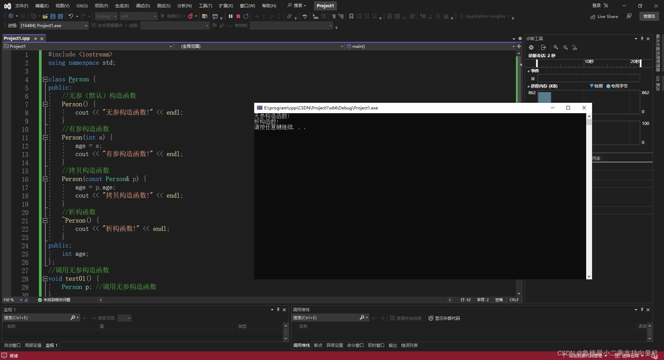Click the Navigate Backward arrow icon

tap(11, 16)
